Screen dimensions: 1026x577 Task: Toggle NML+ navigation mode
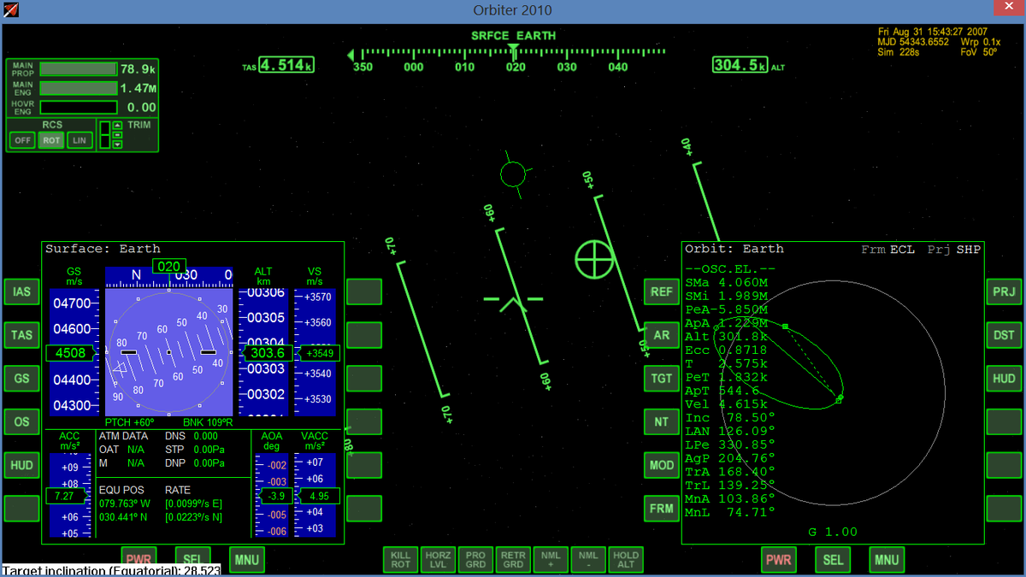coord(551,560)
